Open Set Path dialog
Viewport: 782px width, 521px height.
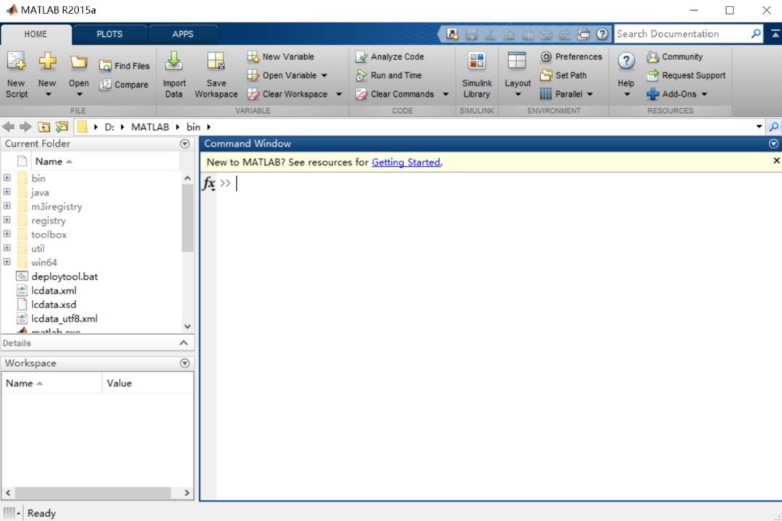[563, 75]
